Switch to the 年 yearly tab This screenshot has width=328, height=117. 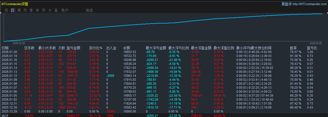pos(37,10)
